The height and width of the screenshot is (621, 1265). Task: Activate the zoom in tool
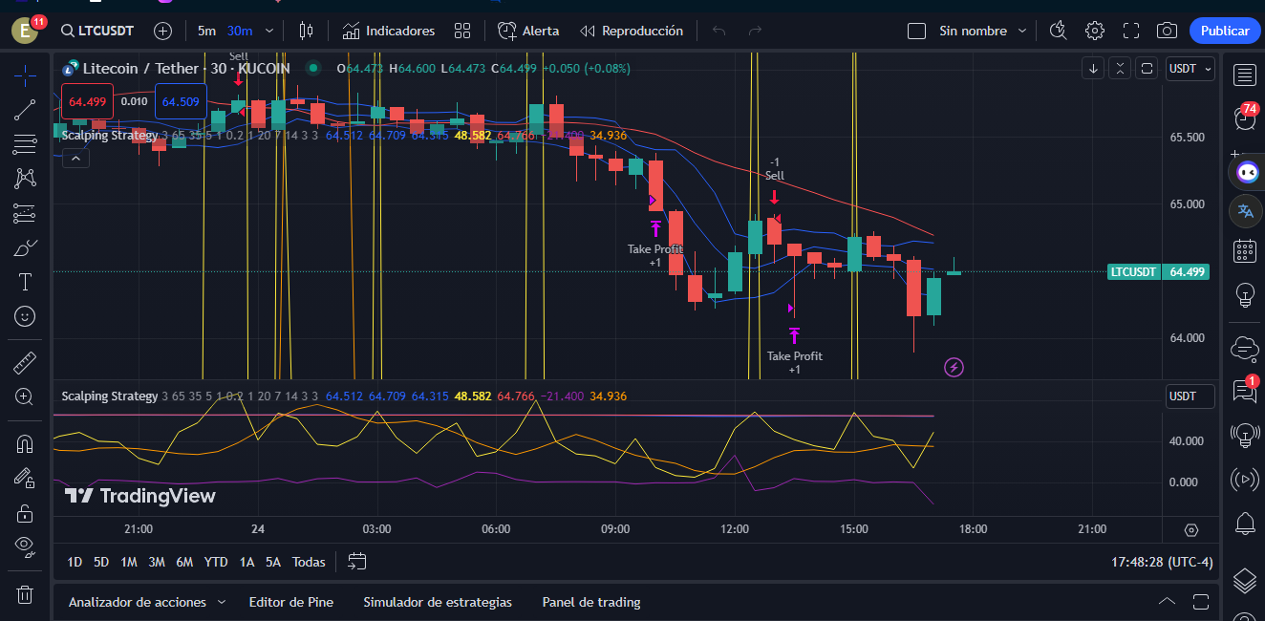coord(25,396)
